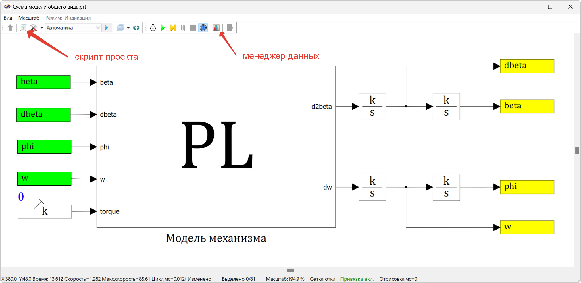The width and height of the screenshot is (581, 283).
Task: Click the integrator block after d2beta
Action: click(x=372, y=106)
